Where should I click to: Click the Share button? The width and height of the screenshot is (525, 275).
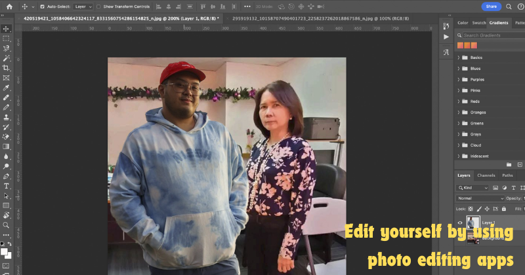click(x=491, y=7)
